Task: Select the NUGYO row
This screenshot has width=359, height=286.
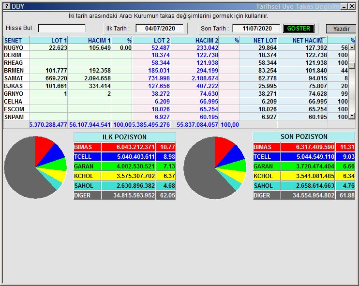Action: tap(176, 47)
